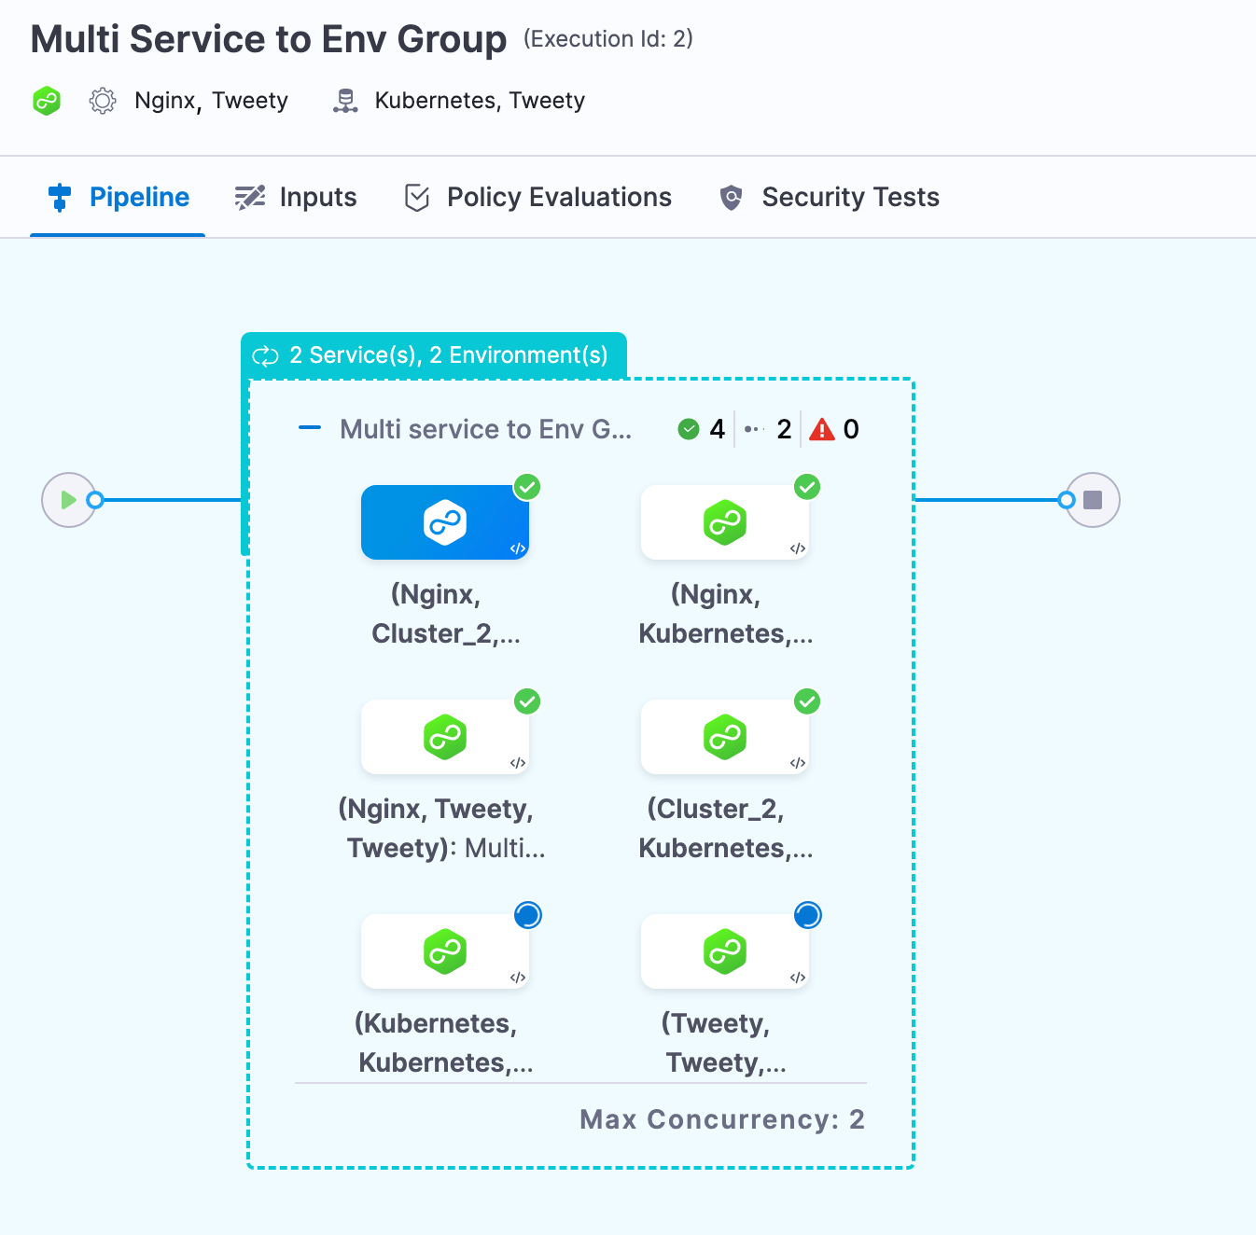
Task: Click the green success count indicator
Action: coord(689,429)
